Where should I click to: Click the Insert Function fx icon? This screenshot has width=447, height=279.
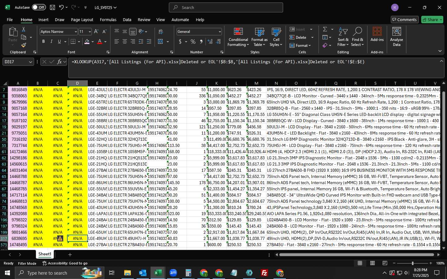click(60, 62)
